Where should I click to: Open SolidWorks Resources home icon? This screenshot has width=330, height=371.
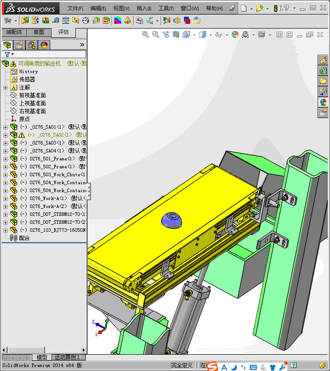[x=323, y=60]
